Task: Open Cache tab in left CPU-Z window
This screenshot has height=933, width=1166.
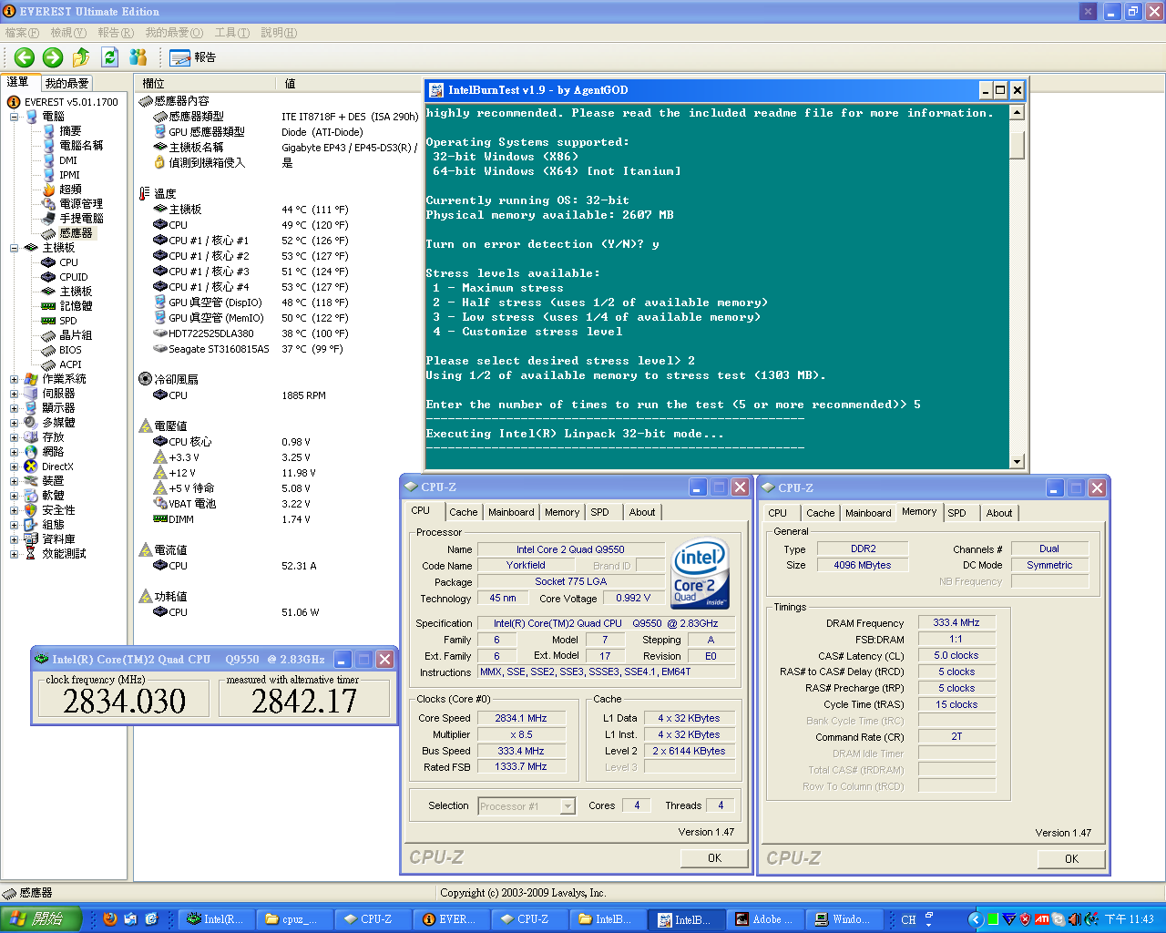Action: (464, 512)
